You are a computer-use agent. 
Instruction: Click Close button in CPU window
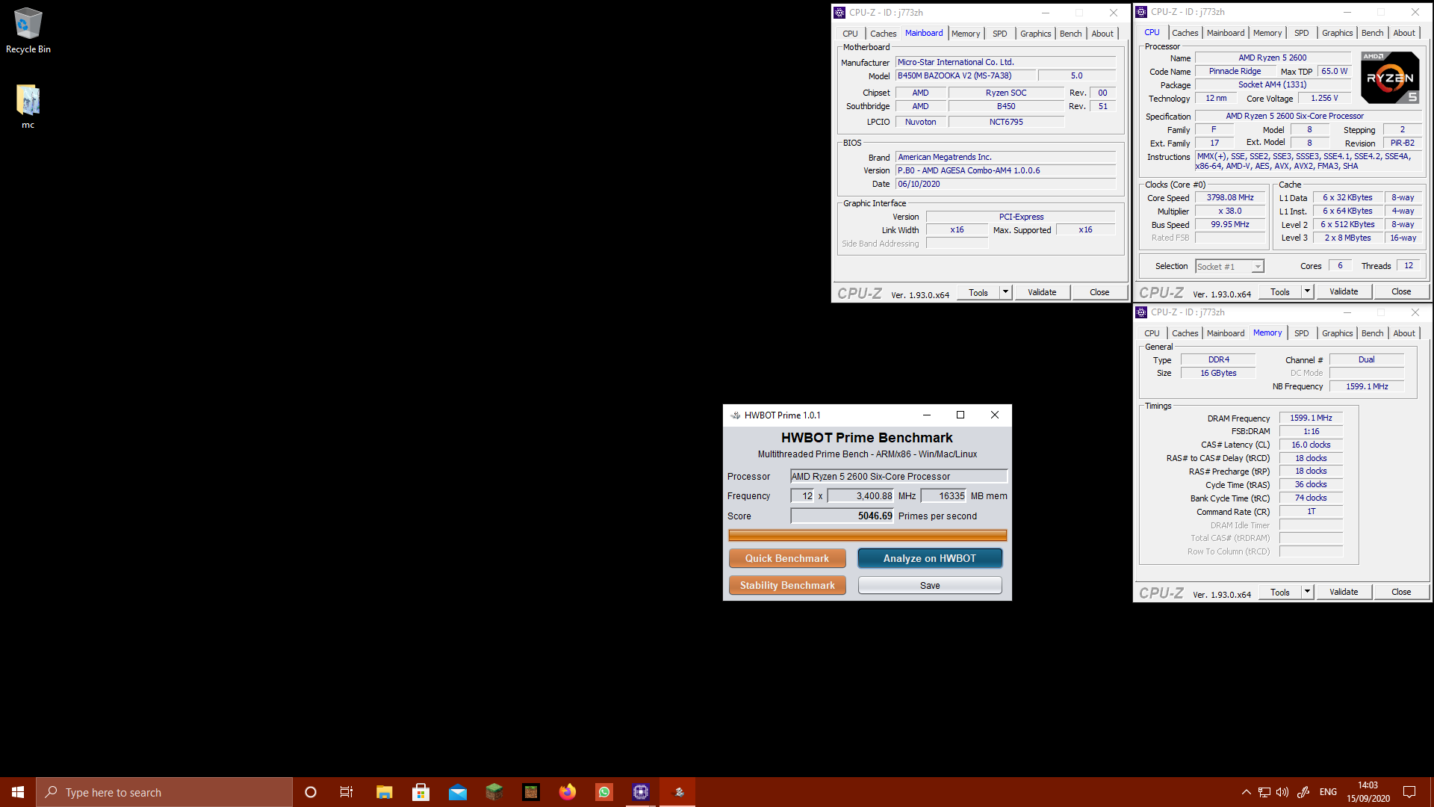pyautogui.click(x=1401, y=291)
